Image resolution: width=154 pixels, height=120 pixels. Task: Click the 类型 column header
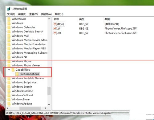82,19
